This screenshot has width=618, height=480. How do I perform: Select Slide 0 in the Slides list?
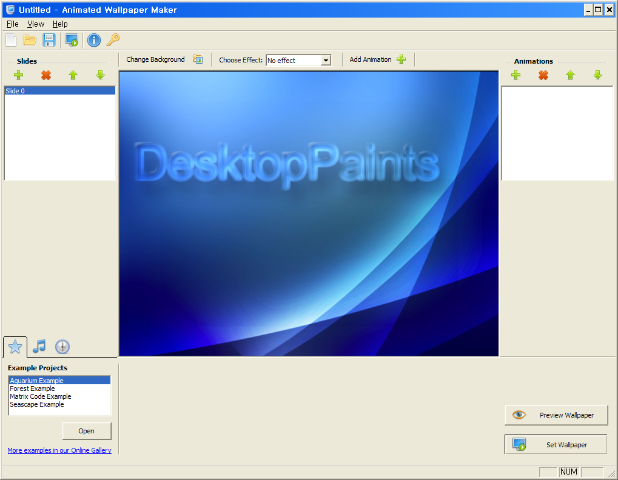pos(60,91)
